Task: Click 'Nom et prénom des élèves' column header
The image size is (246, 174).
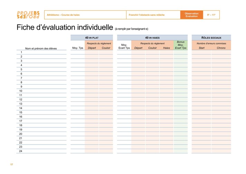Action: (x=41, y=48)
